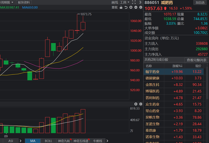Click 加自选 add to watchlist

point(200,2)
